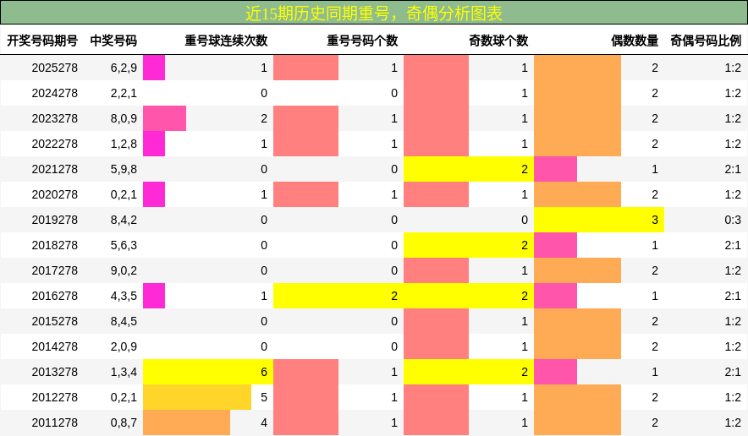Select the orange bar with value 4
Viewport: 748px width, 436px height.
[x=186, y=422]
